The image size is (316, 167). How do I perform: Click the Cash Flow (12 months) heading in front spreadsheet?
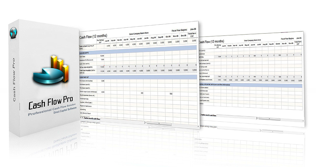(x=93, y=36)
